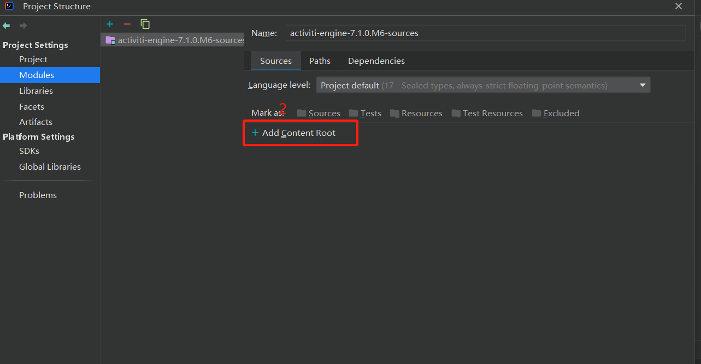Click the red remove module icon
This screenshot has width=701, height=364.
click(127, 24)
